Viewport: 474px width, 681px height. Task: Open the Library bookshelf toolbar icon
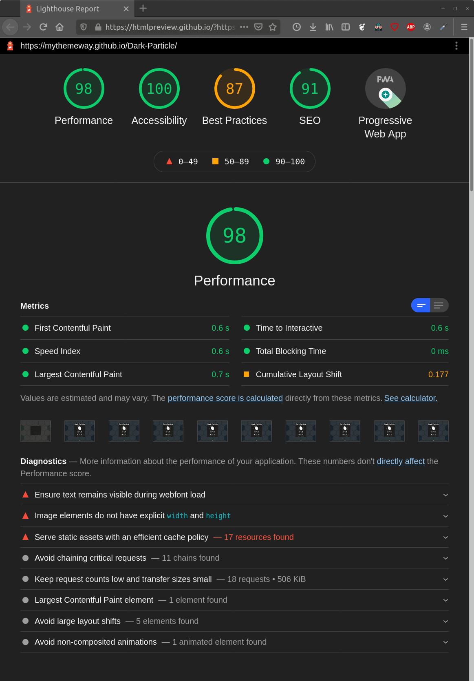click(x=329, y=27)
